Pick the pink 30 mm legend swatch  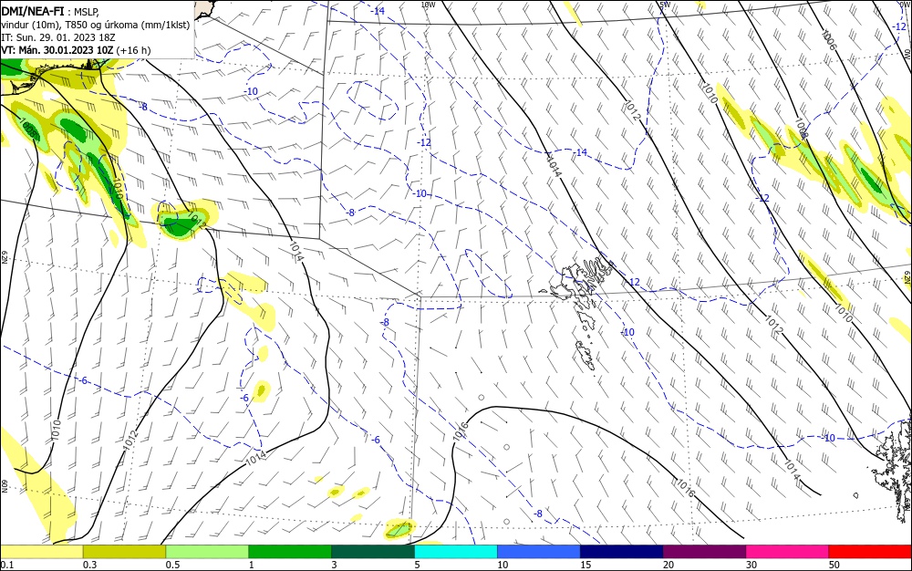(x=788, y=552)
